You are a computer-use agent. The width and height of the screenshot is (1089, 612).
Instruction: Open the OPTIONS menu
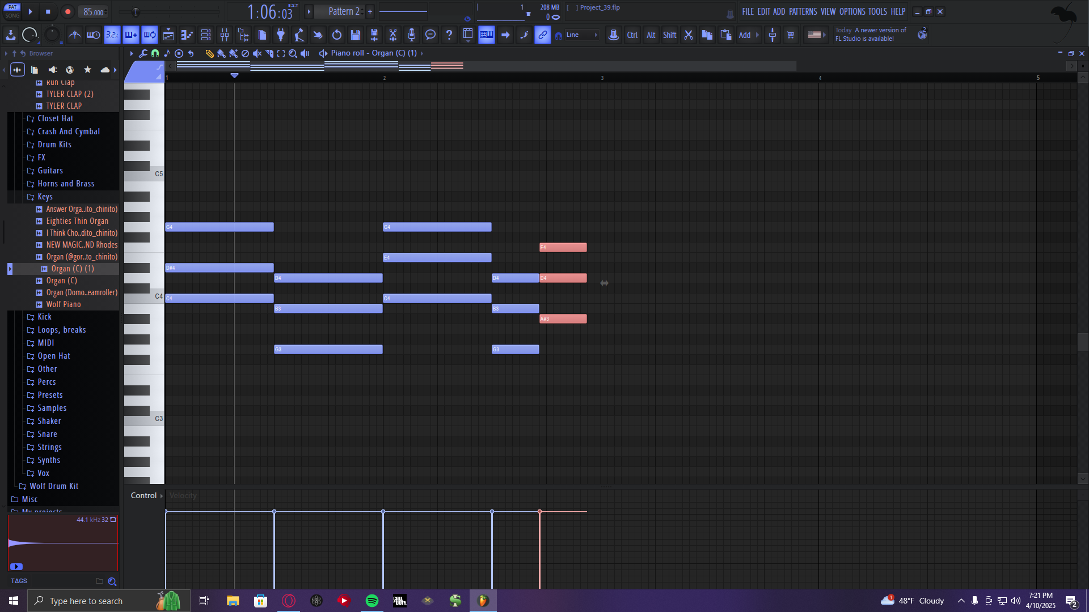(x=852, y=11)
